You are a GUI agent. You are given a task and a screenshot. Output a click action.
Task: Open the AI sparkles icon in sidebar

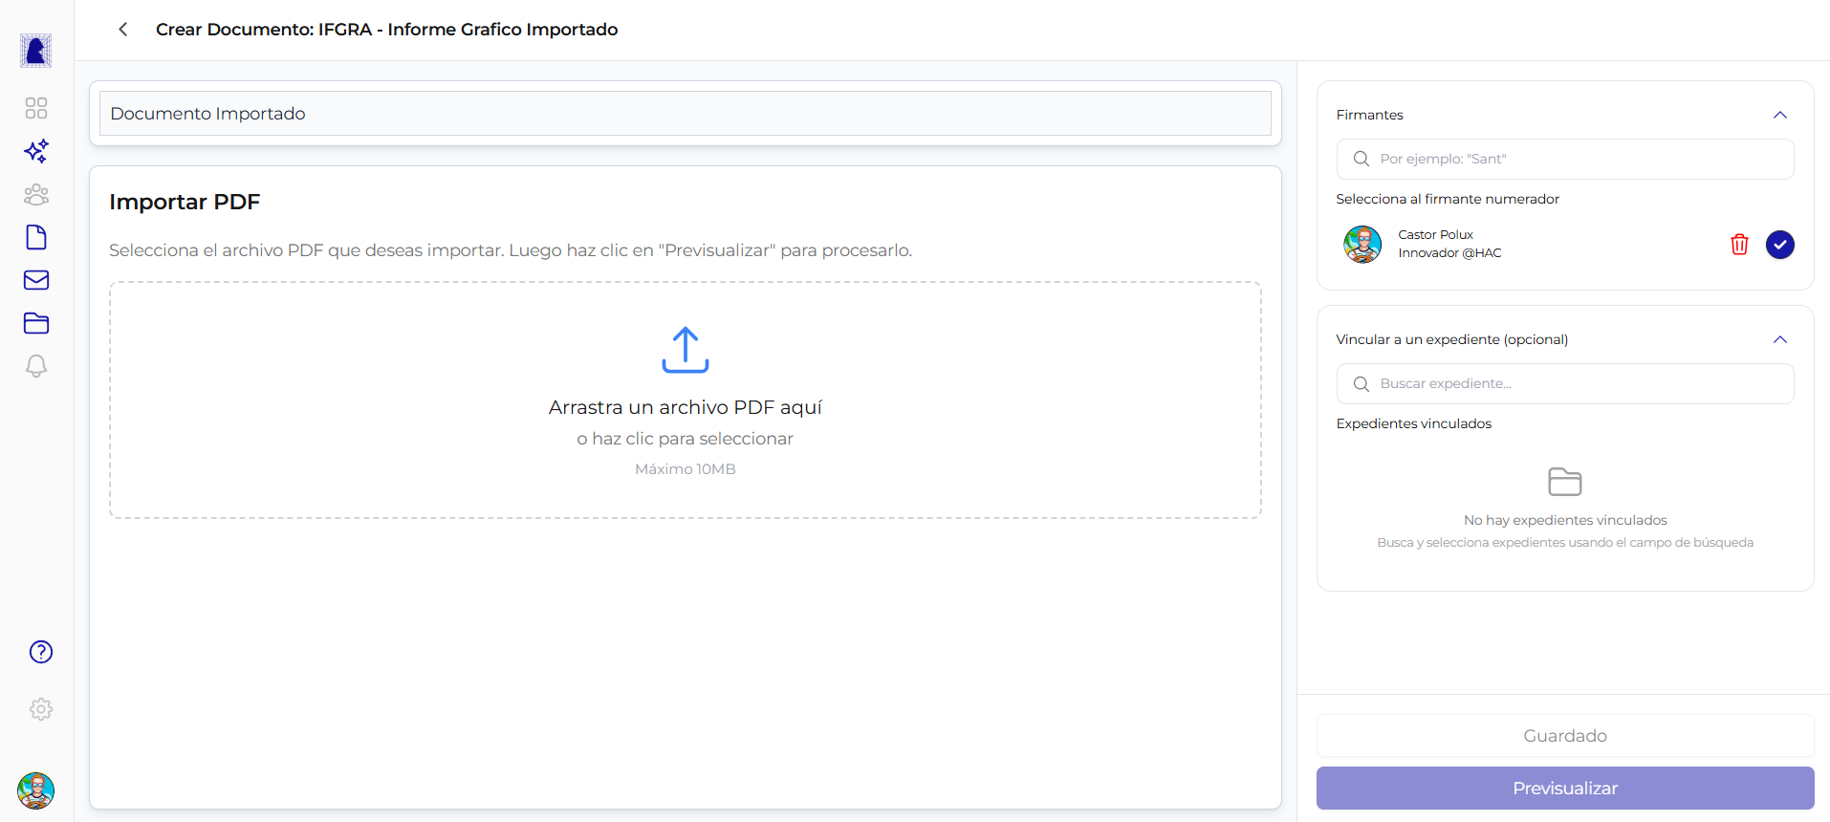pyautogui.click(x=36, y=151)
